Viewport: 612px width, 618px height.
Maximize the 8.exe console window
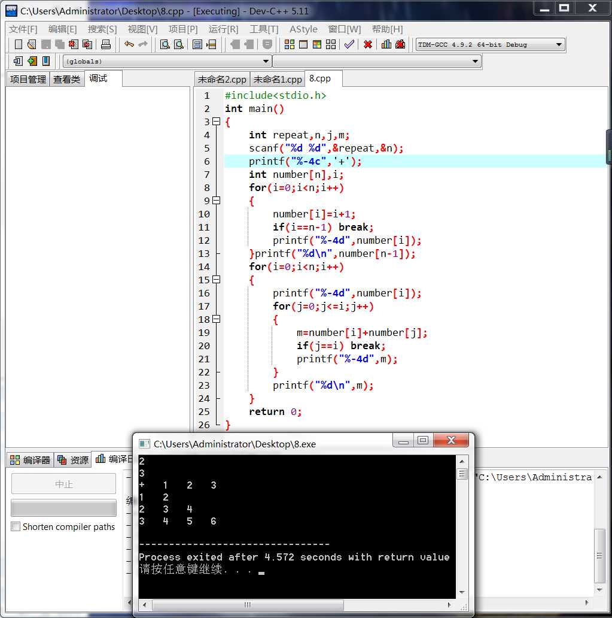coord(423,440)
